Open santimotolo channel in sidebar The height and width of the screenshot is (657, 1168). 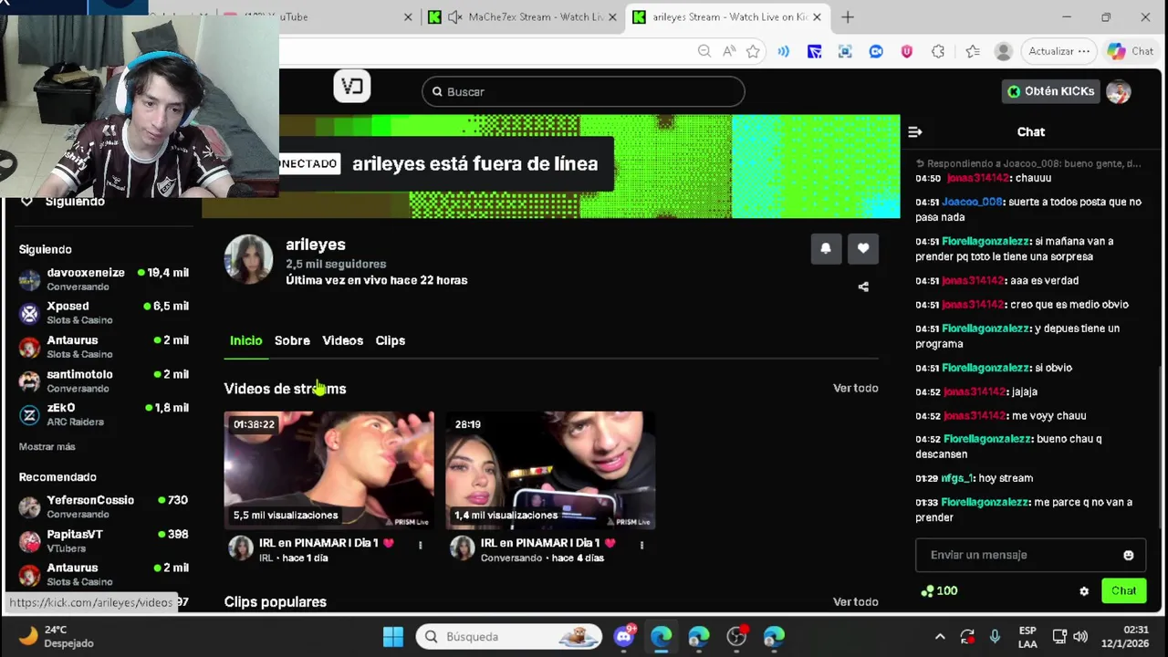point(104,381)
